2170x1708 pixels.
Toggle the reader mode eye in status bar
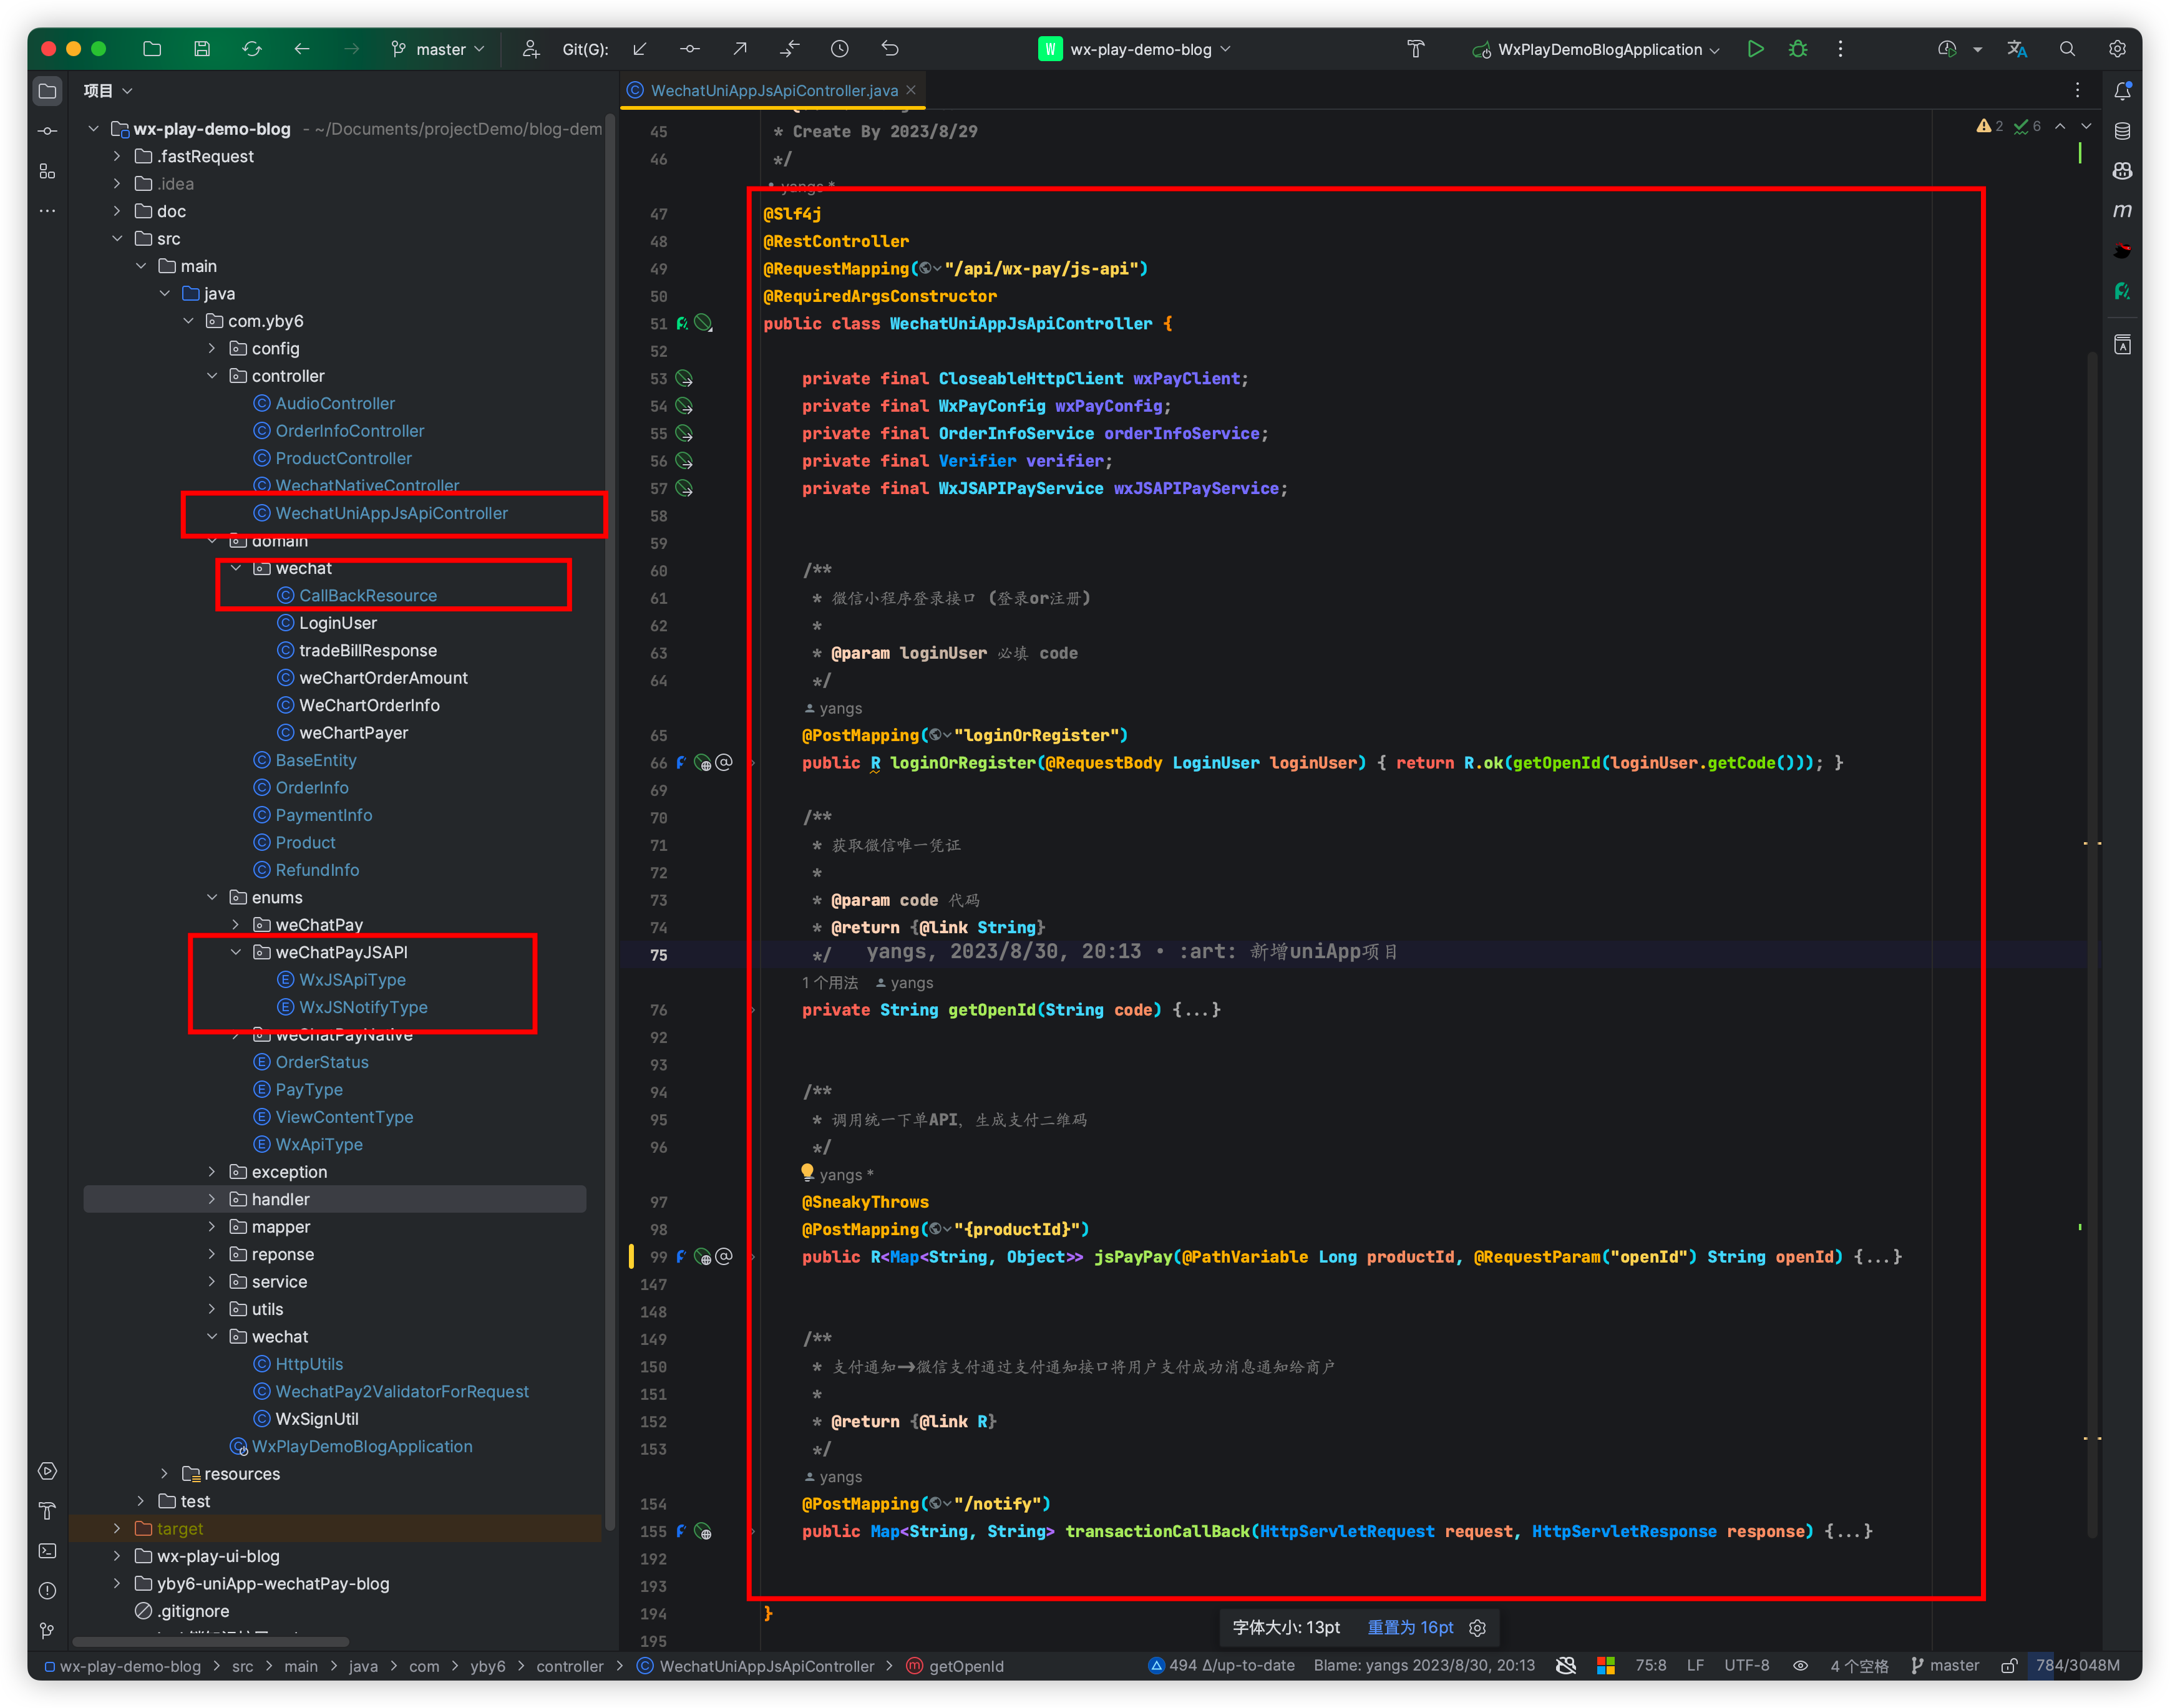click(x=1800, y=1665)
